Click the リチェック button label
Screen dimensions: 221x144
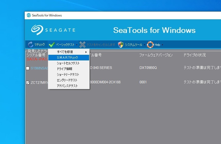(x=40, y=45)
